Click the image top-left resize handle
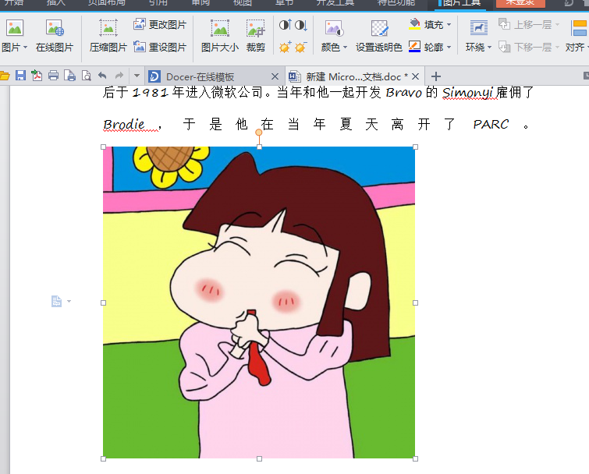589x474 pixels. (x=103, y=147)
